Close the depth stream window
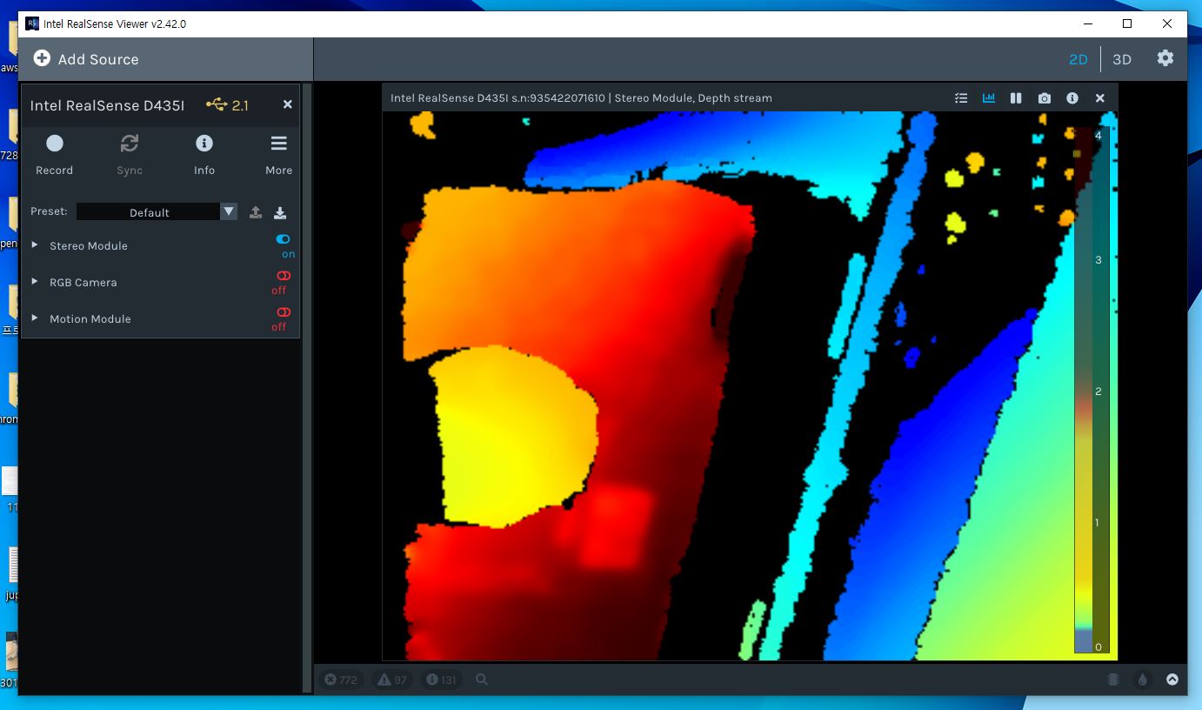The image size is (1202, 710). pos(1100,98)
